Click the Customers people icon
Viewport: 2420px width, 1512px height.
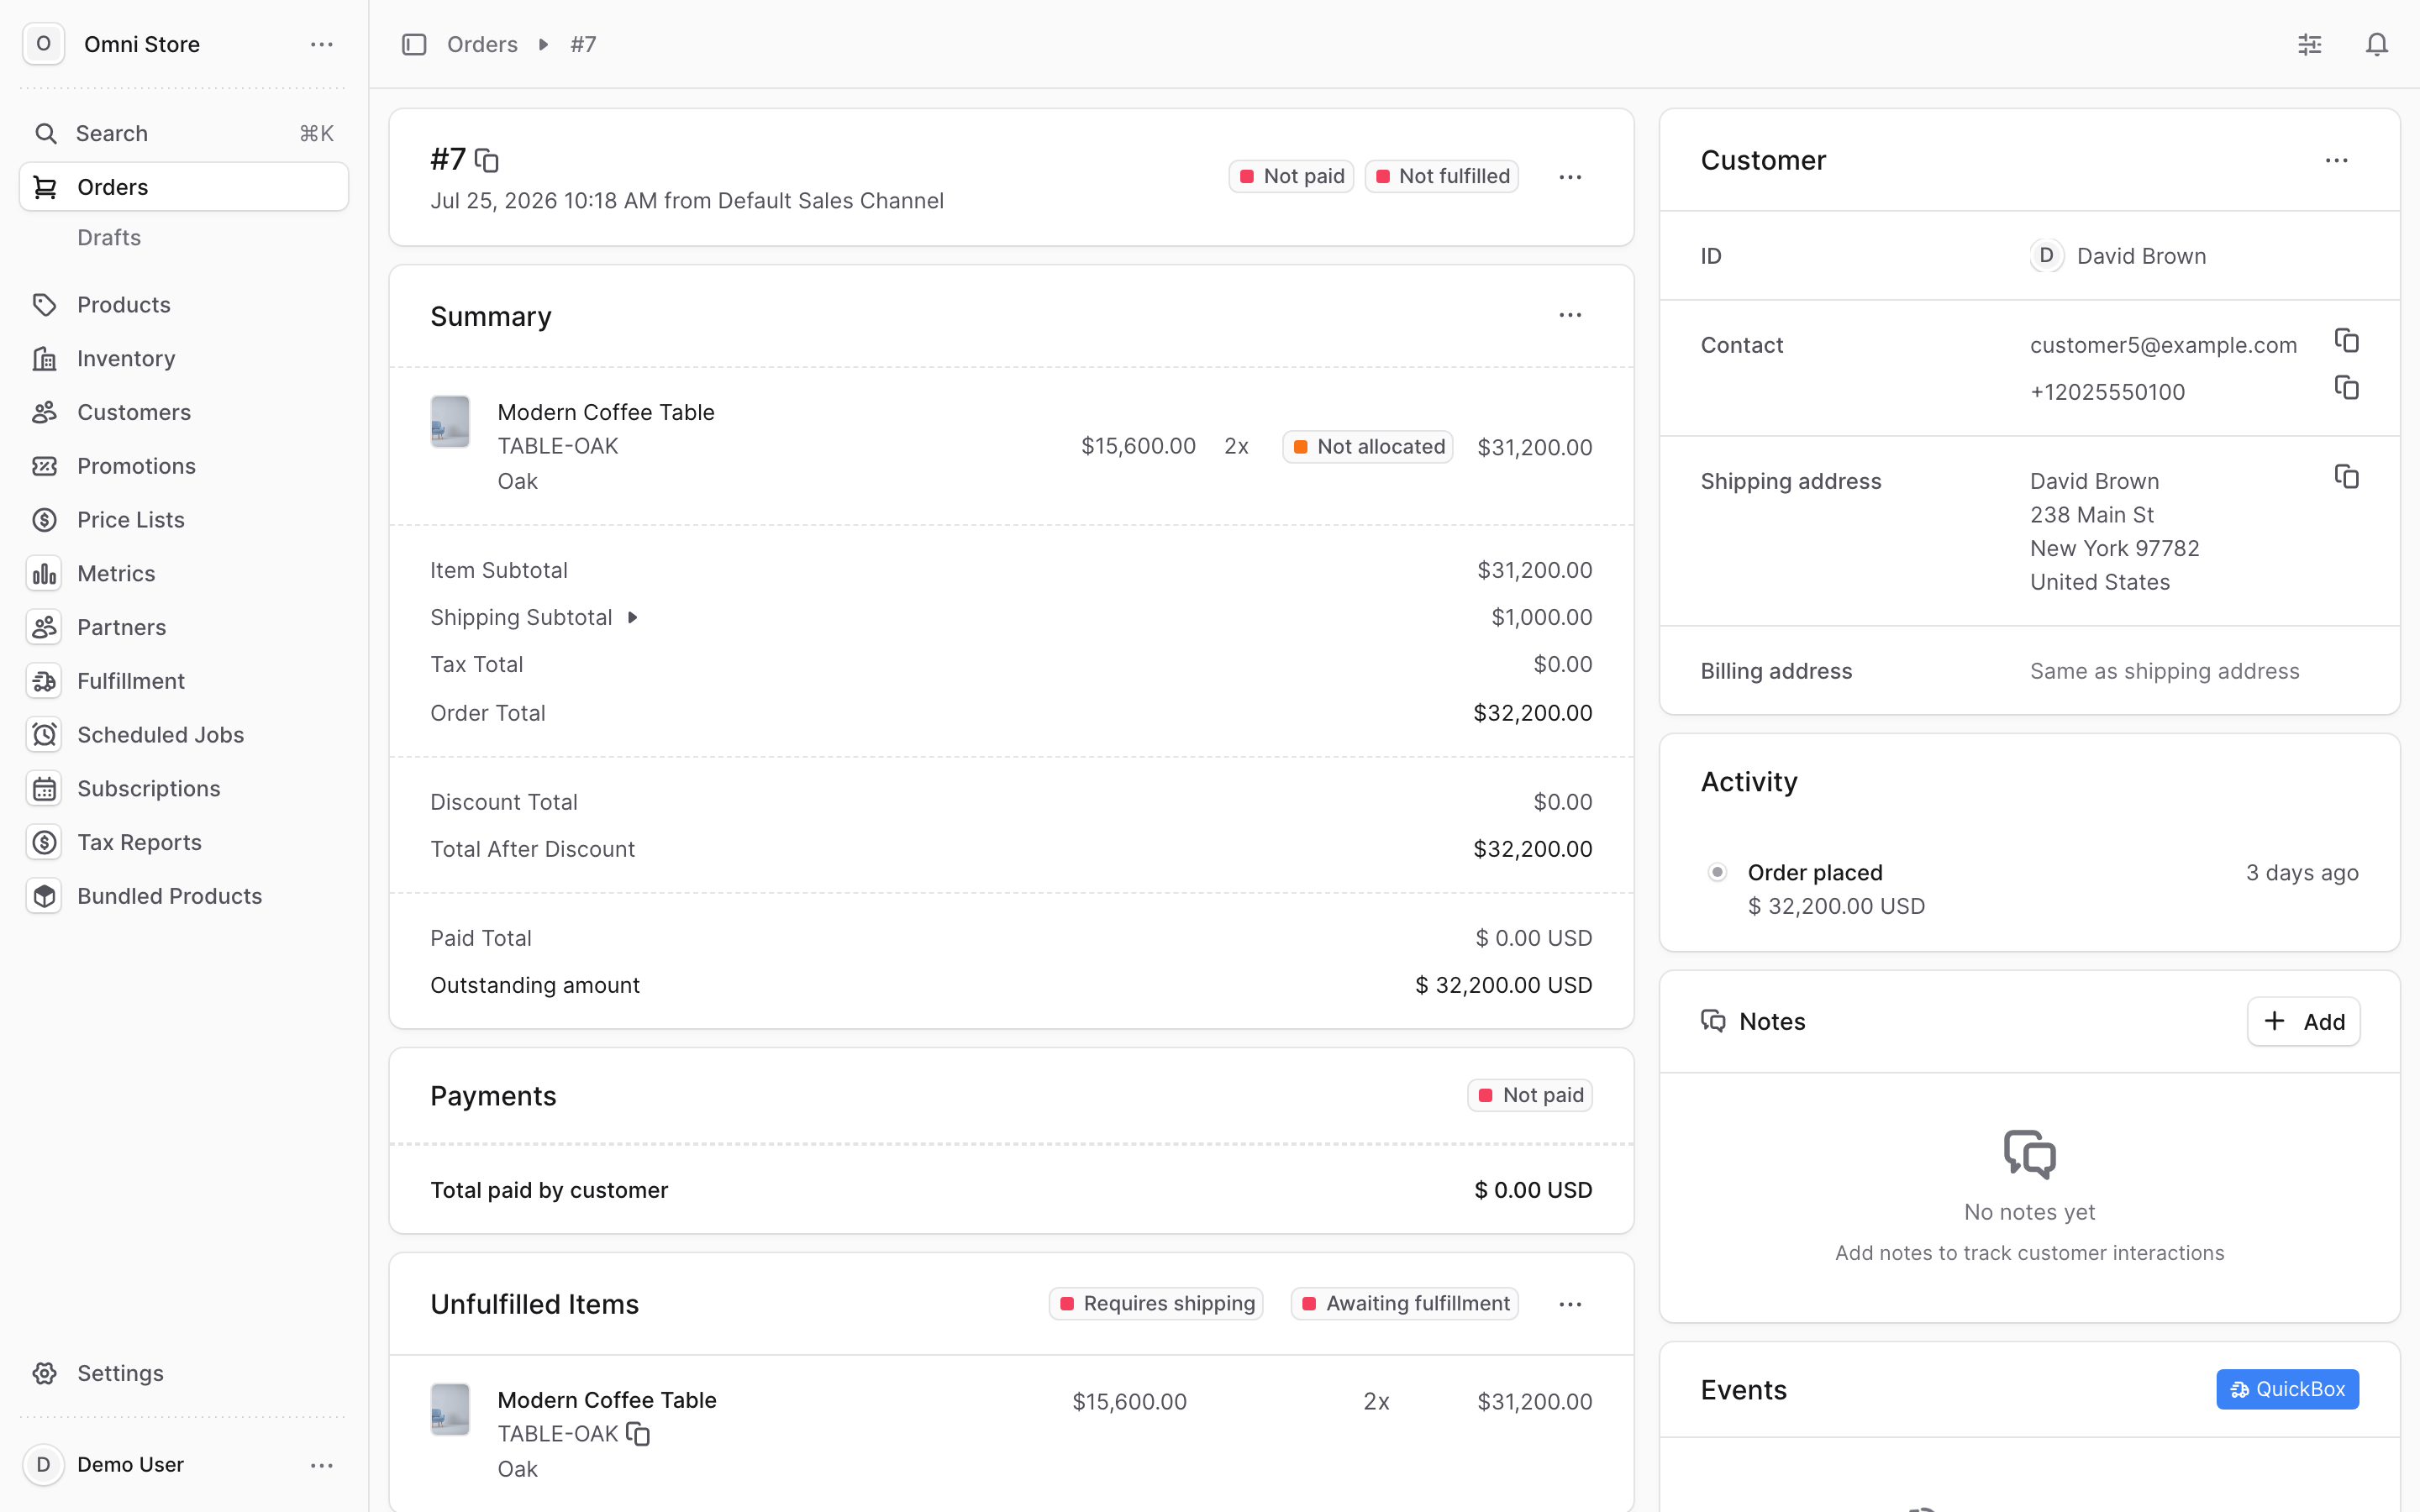pos(44,412)
